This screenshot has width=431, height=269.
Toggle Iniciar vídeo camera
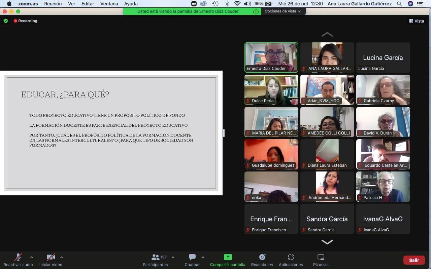tap(51, 257)
